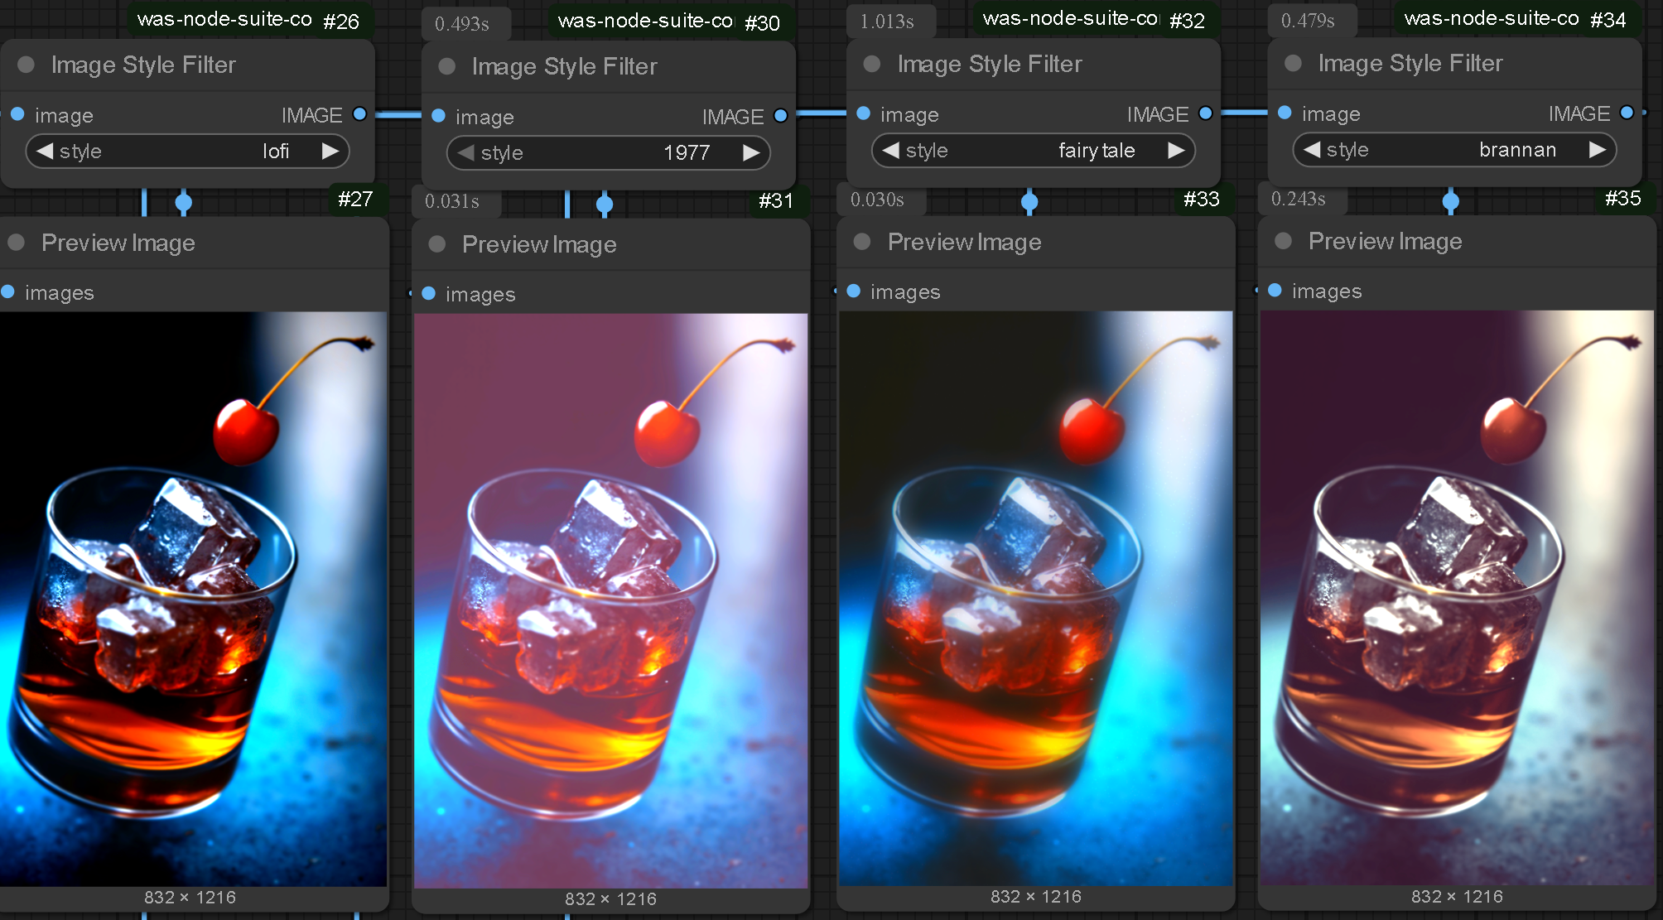Click the IMAGE output socket on node #30
This screenshot has width=1663, height=920.
coord(781,116)
